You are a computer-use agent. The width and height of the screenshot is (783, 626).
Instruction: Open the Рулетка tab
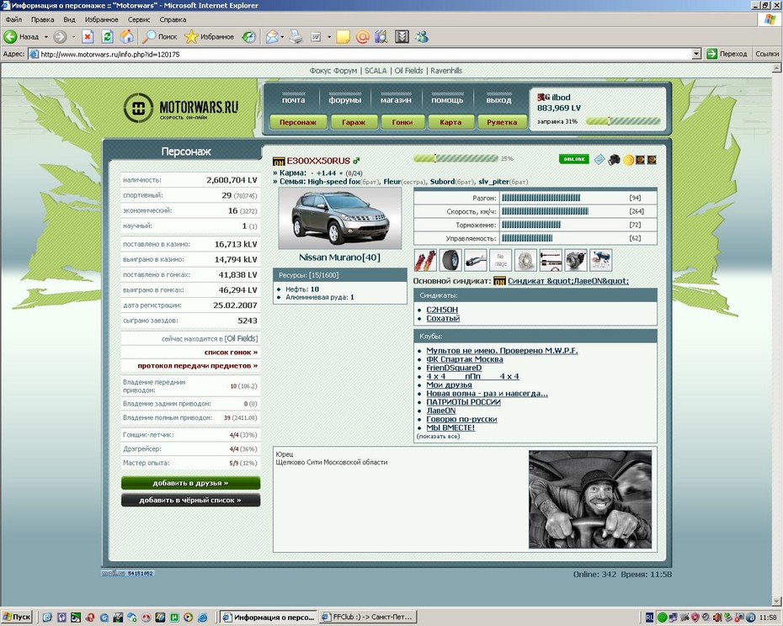coord(502,122)
